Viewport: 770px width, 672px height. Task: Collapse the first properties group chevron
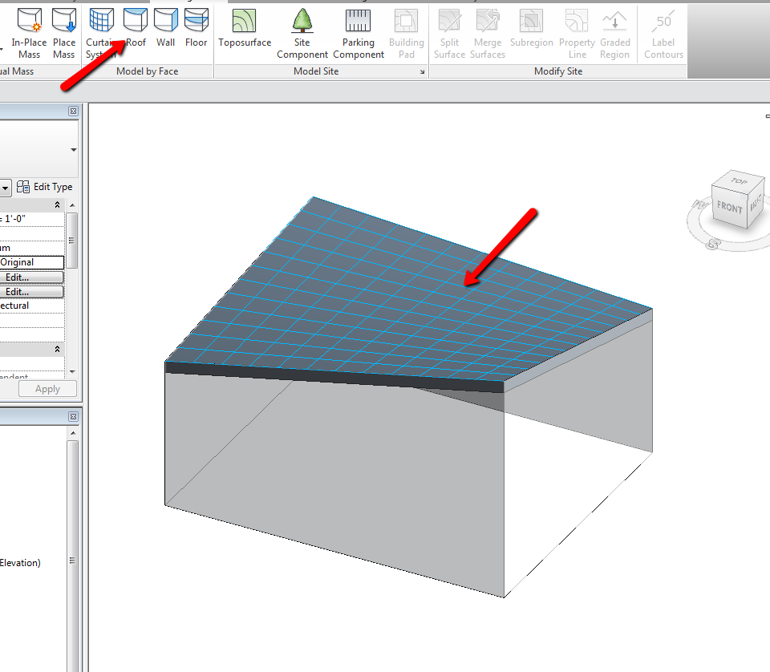point(57,205)
